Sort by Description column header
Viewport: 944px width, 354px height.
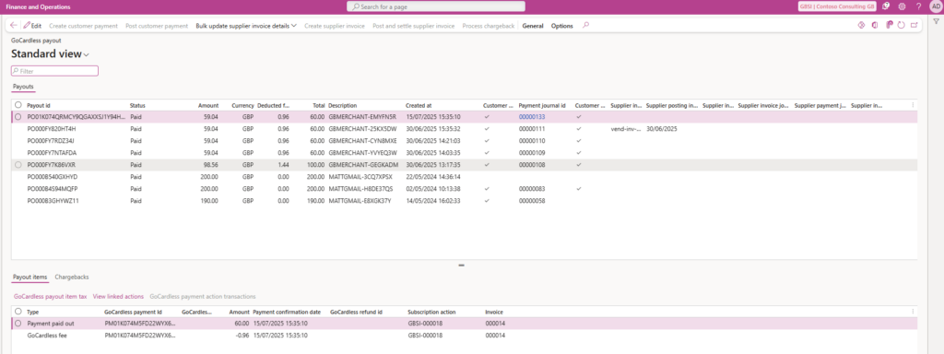point(343,105)
